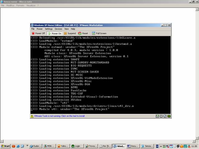Click the Suspend pause icon
Screen dimensions: 199x149
click(x=65, y=33)
